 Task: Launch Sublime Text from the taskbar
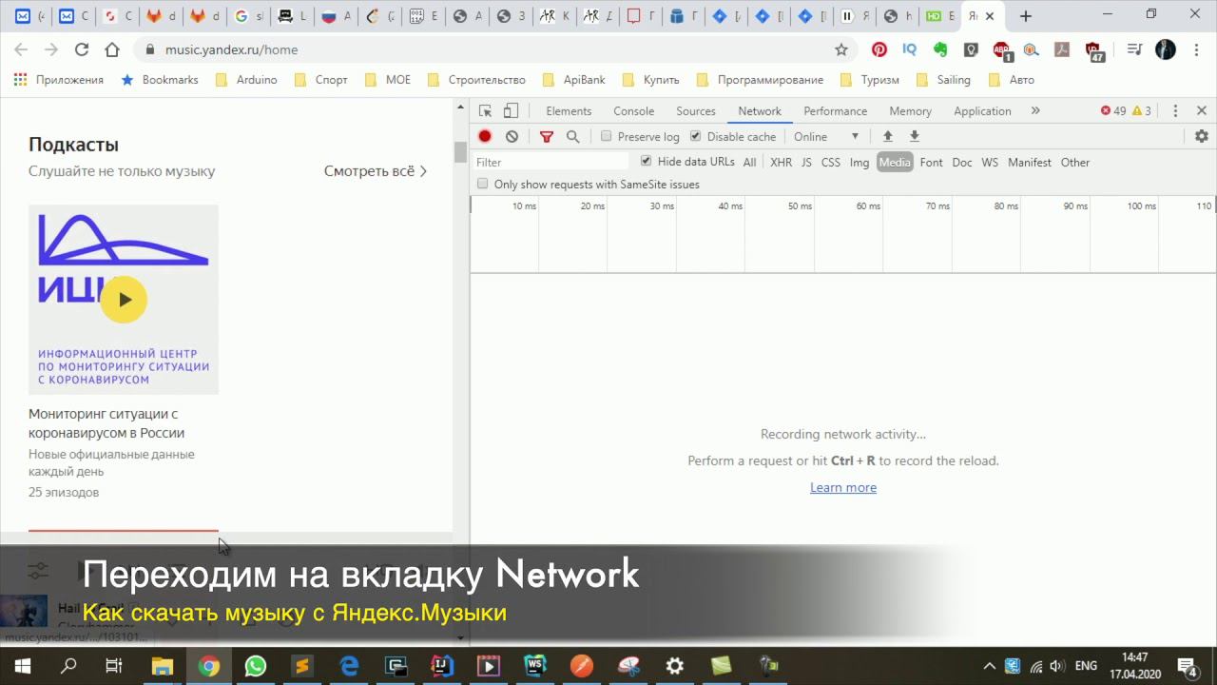point(301,666)
